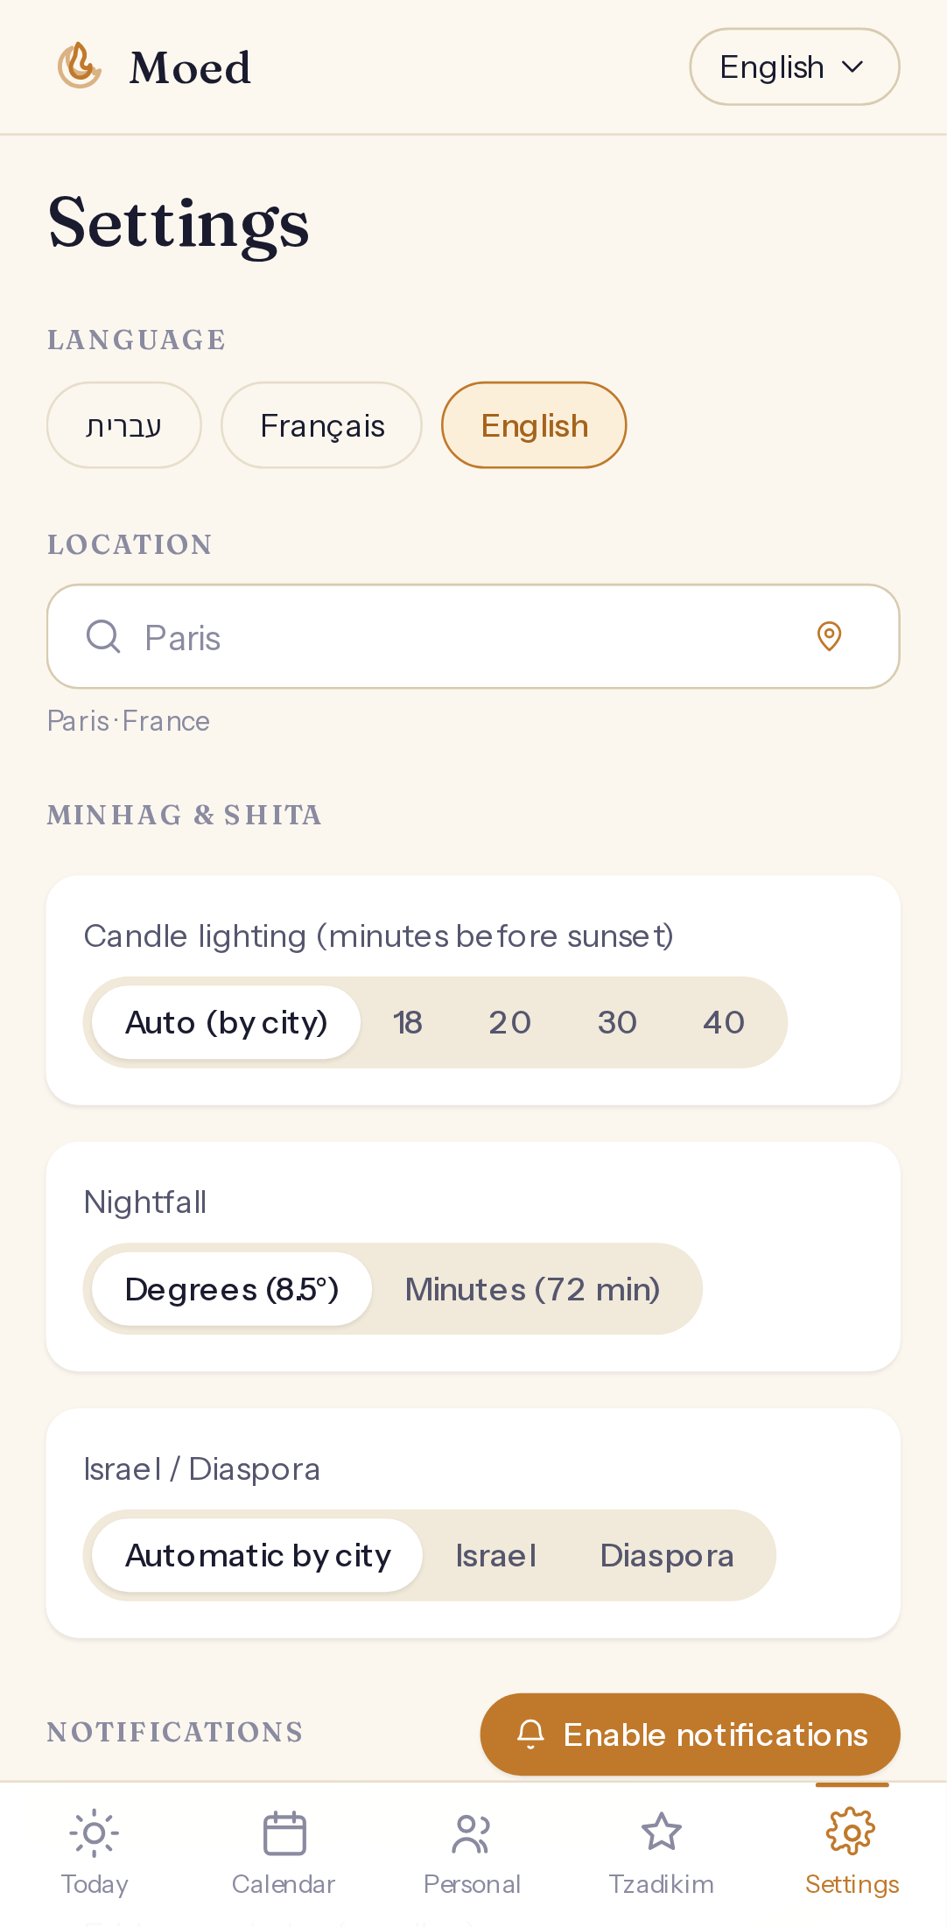This screenshot has width=947, height=1927.
Task: Use the current location pin icon
Action: coord(829,636)
